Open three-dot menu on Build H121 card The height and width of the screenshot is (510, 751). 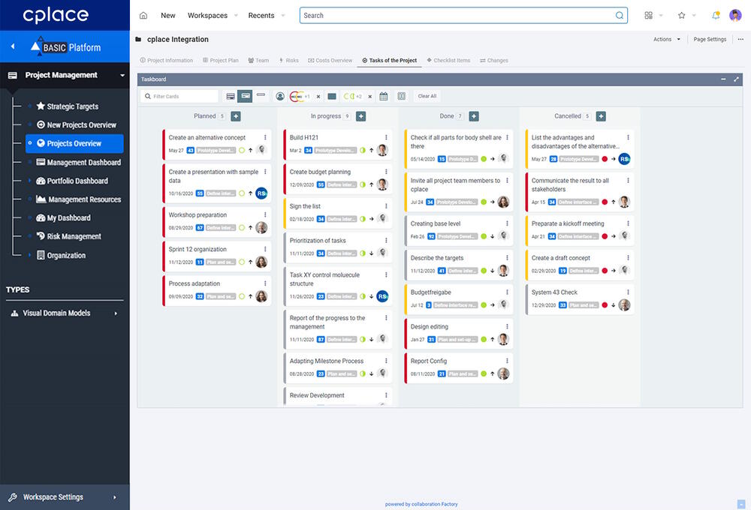click(386, 137)
